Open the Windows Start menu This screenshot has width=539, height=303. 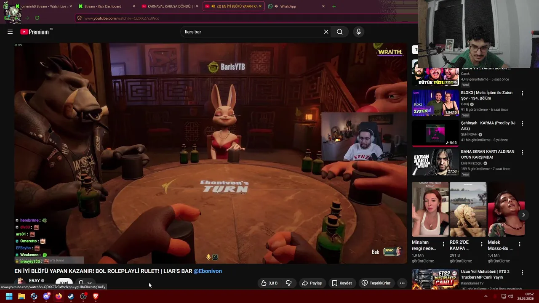pos(9,296)
